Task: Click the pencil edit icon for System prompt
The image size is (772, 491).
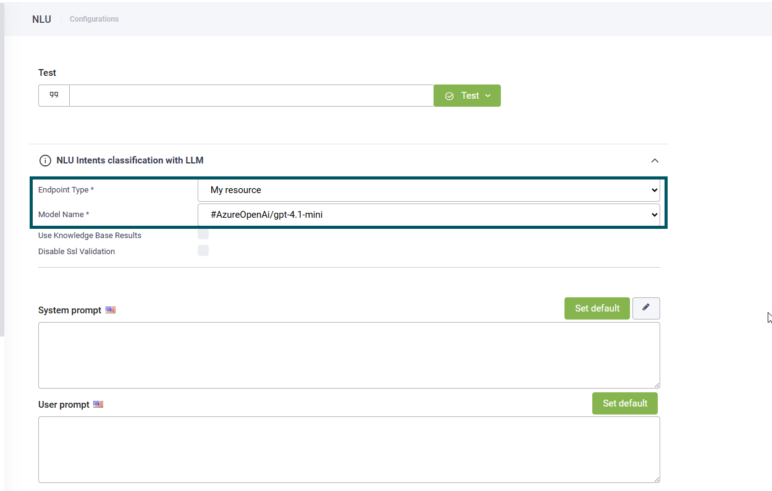Action: [646, 308]
